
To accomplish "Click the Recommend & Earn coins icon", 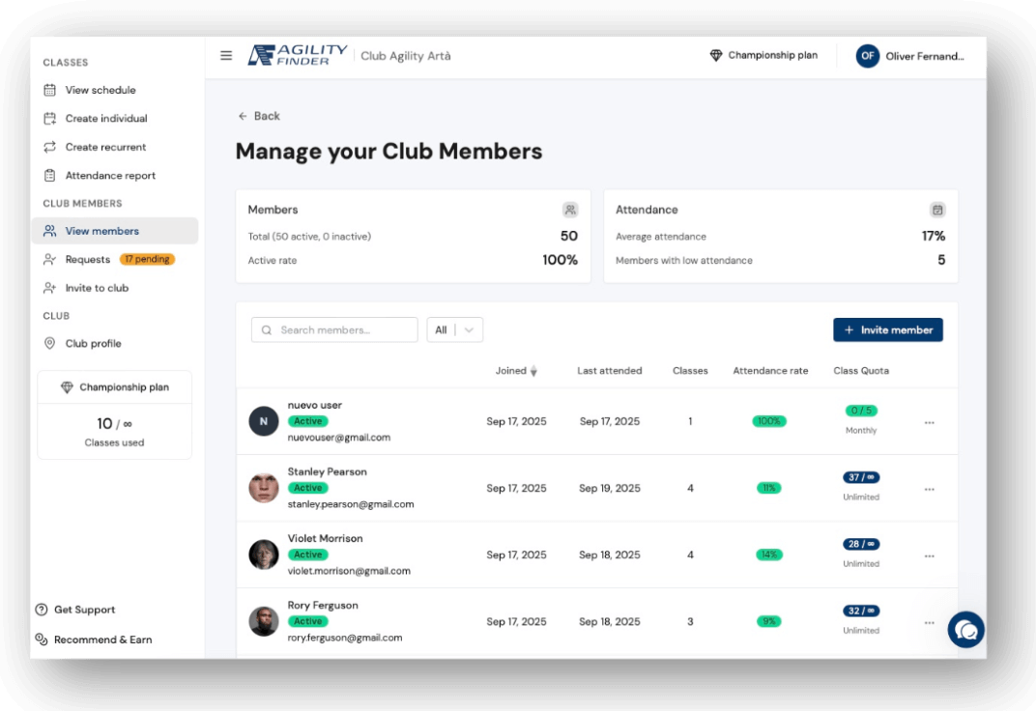I will pos(42,640).
